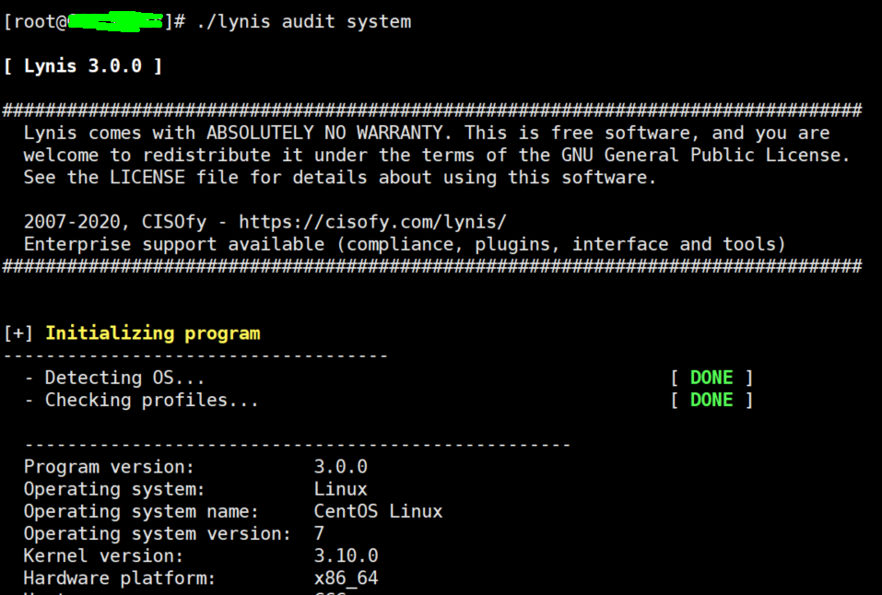Click the 'Checking profiles...' line
Image resolution: width=882 pixels, height=595 pixels.
pyautogui.click(x=141, y=401)
